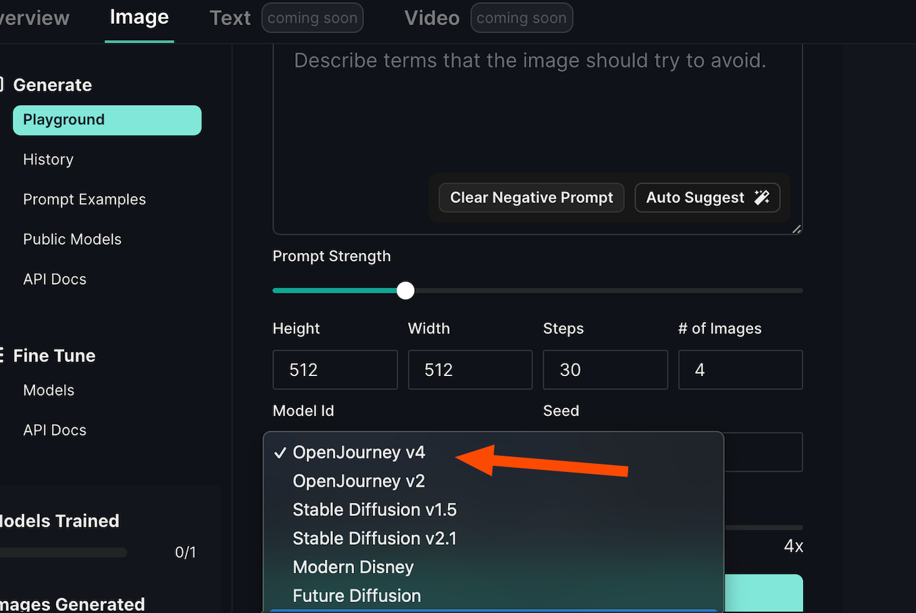This screenshot has width=916, height=613.
Task: Click the 0/1 models trained count
Action: [185, 552]
